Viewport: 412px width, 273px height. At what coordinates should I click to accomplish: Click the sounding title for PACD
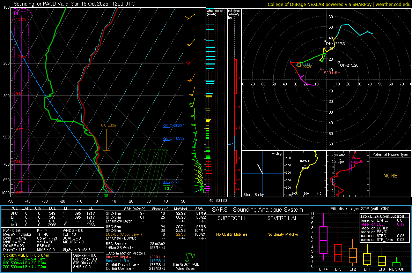(74, 4)
